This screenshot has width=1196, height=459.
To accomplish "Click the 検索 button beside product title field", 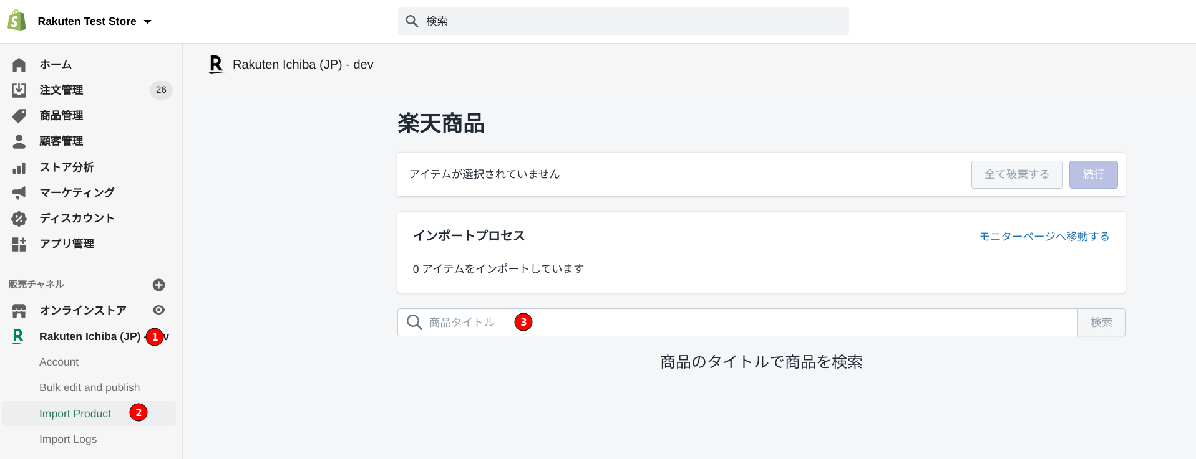I will [1101, 323].
